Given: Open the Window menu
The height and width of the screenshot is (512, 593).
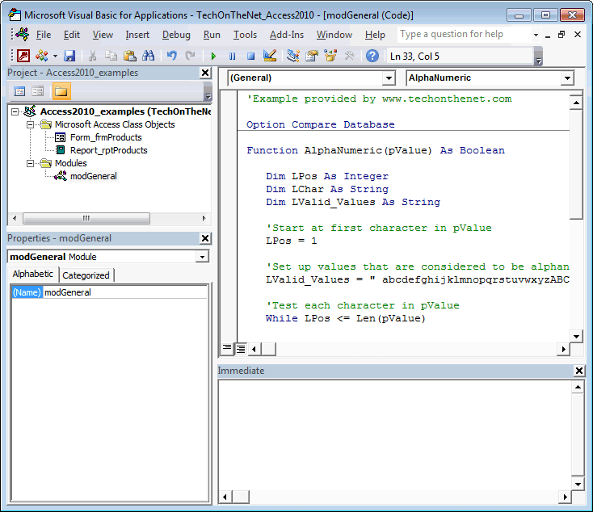Looking at the screenshot, I should [334, 35].
